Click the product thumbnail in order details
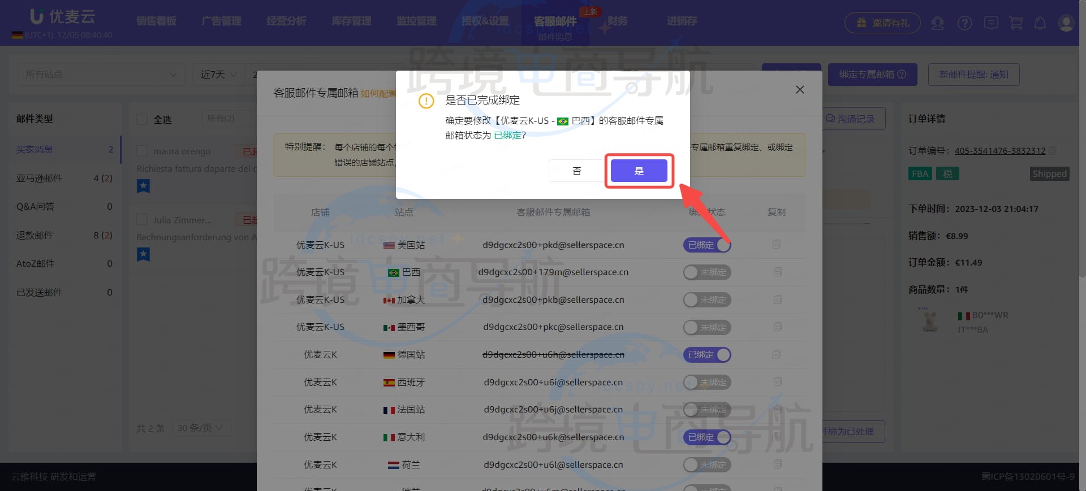This screenshot has width=1086, height=491. click(929, 320)
